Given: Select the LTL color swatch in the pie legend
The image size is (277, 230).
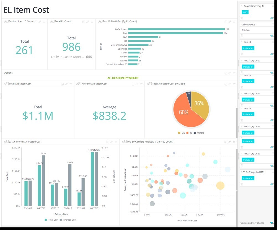Looking at the screenshot, I should click(180, 133).
